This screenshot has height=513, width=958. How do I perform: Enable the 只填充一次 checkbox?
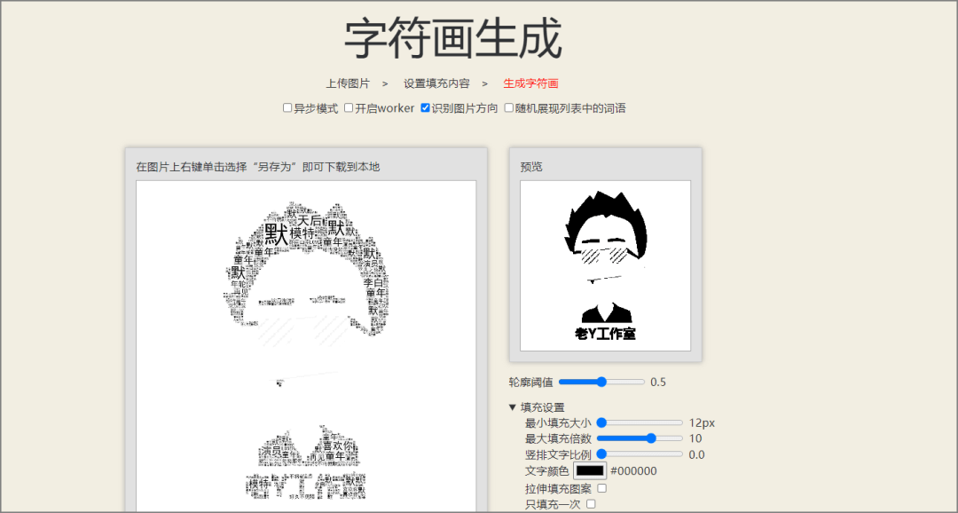tap(590, 503)
